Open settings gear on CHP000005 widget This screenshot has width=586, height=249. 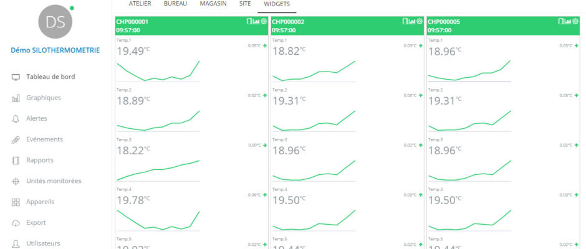pos(575,21)
